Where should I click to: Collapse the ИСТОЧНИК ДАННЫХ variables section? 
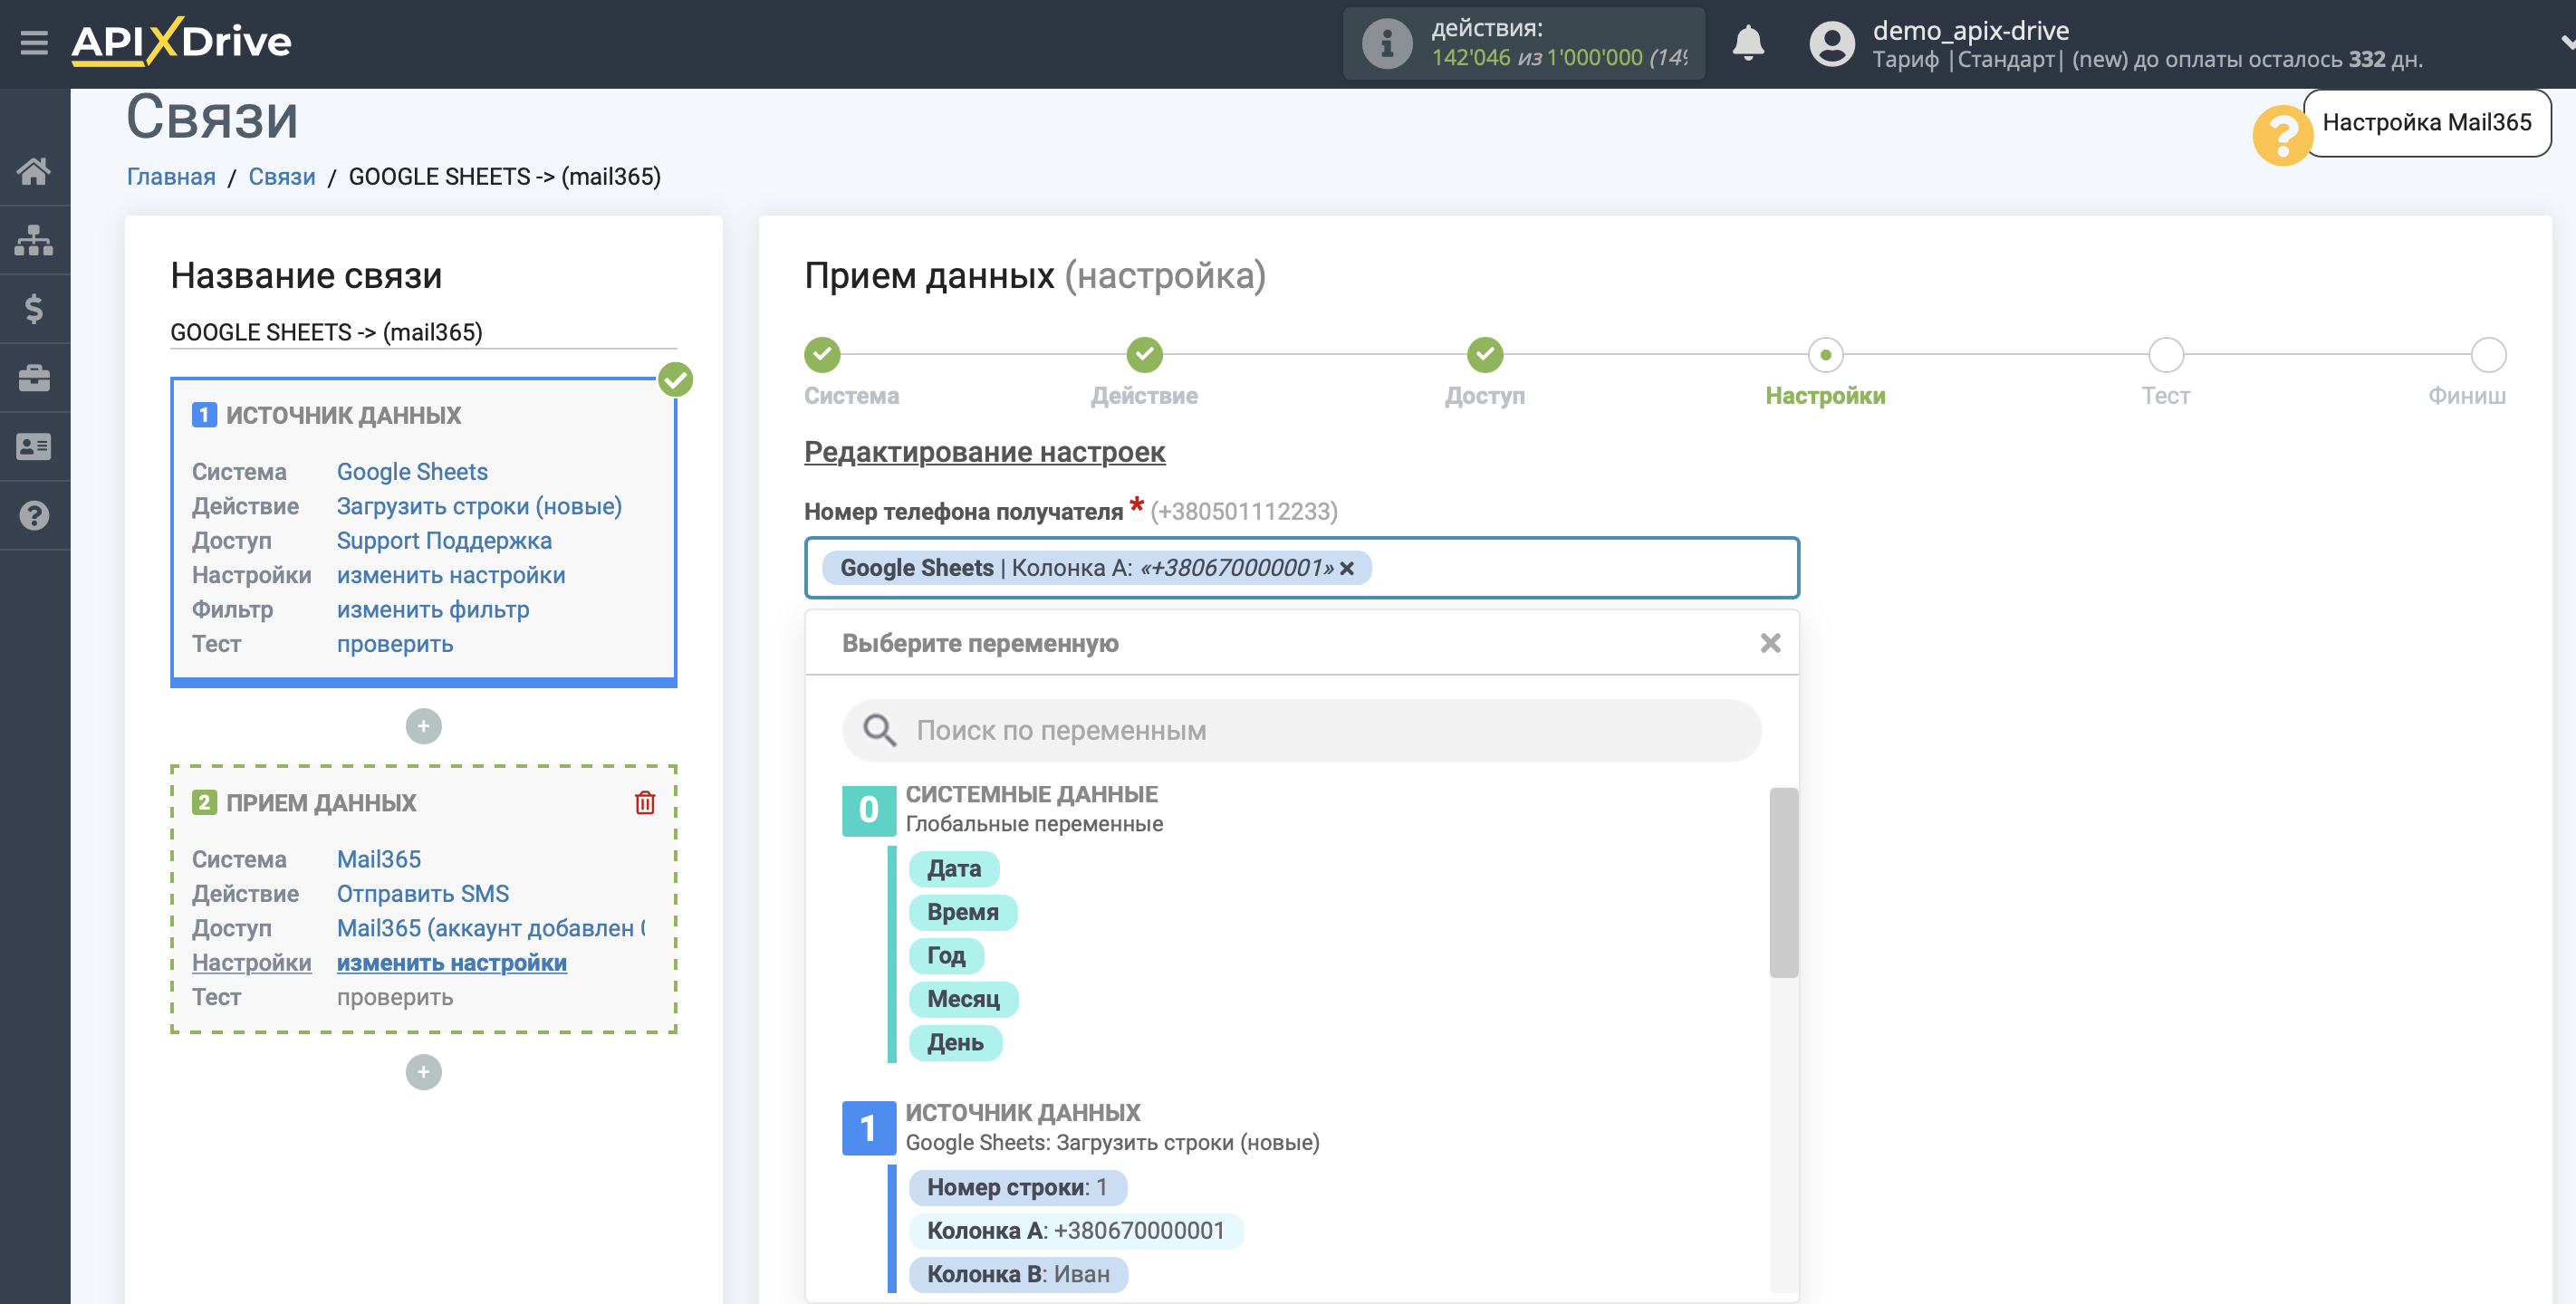868,1128
